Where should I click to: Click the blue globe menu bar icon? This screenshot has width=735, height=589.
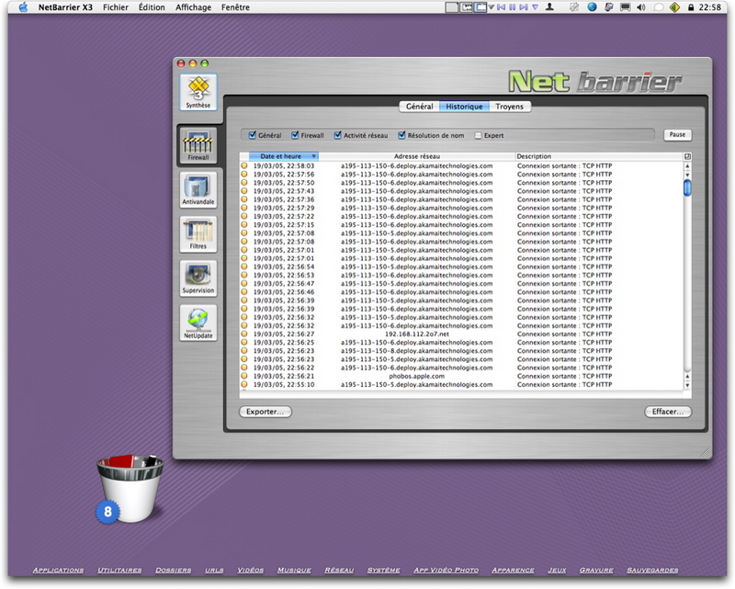point(592,7)
